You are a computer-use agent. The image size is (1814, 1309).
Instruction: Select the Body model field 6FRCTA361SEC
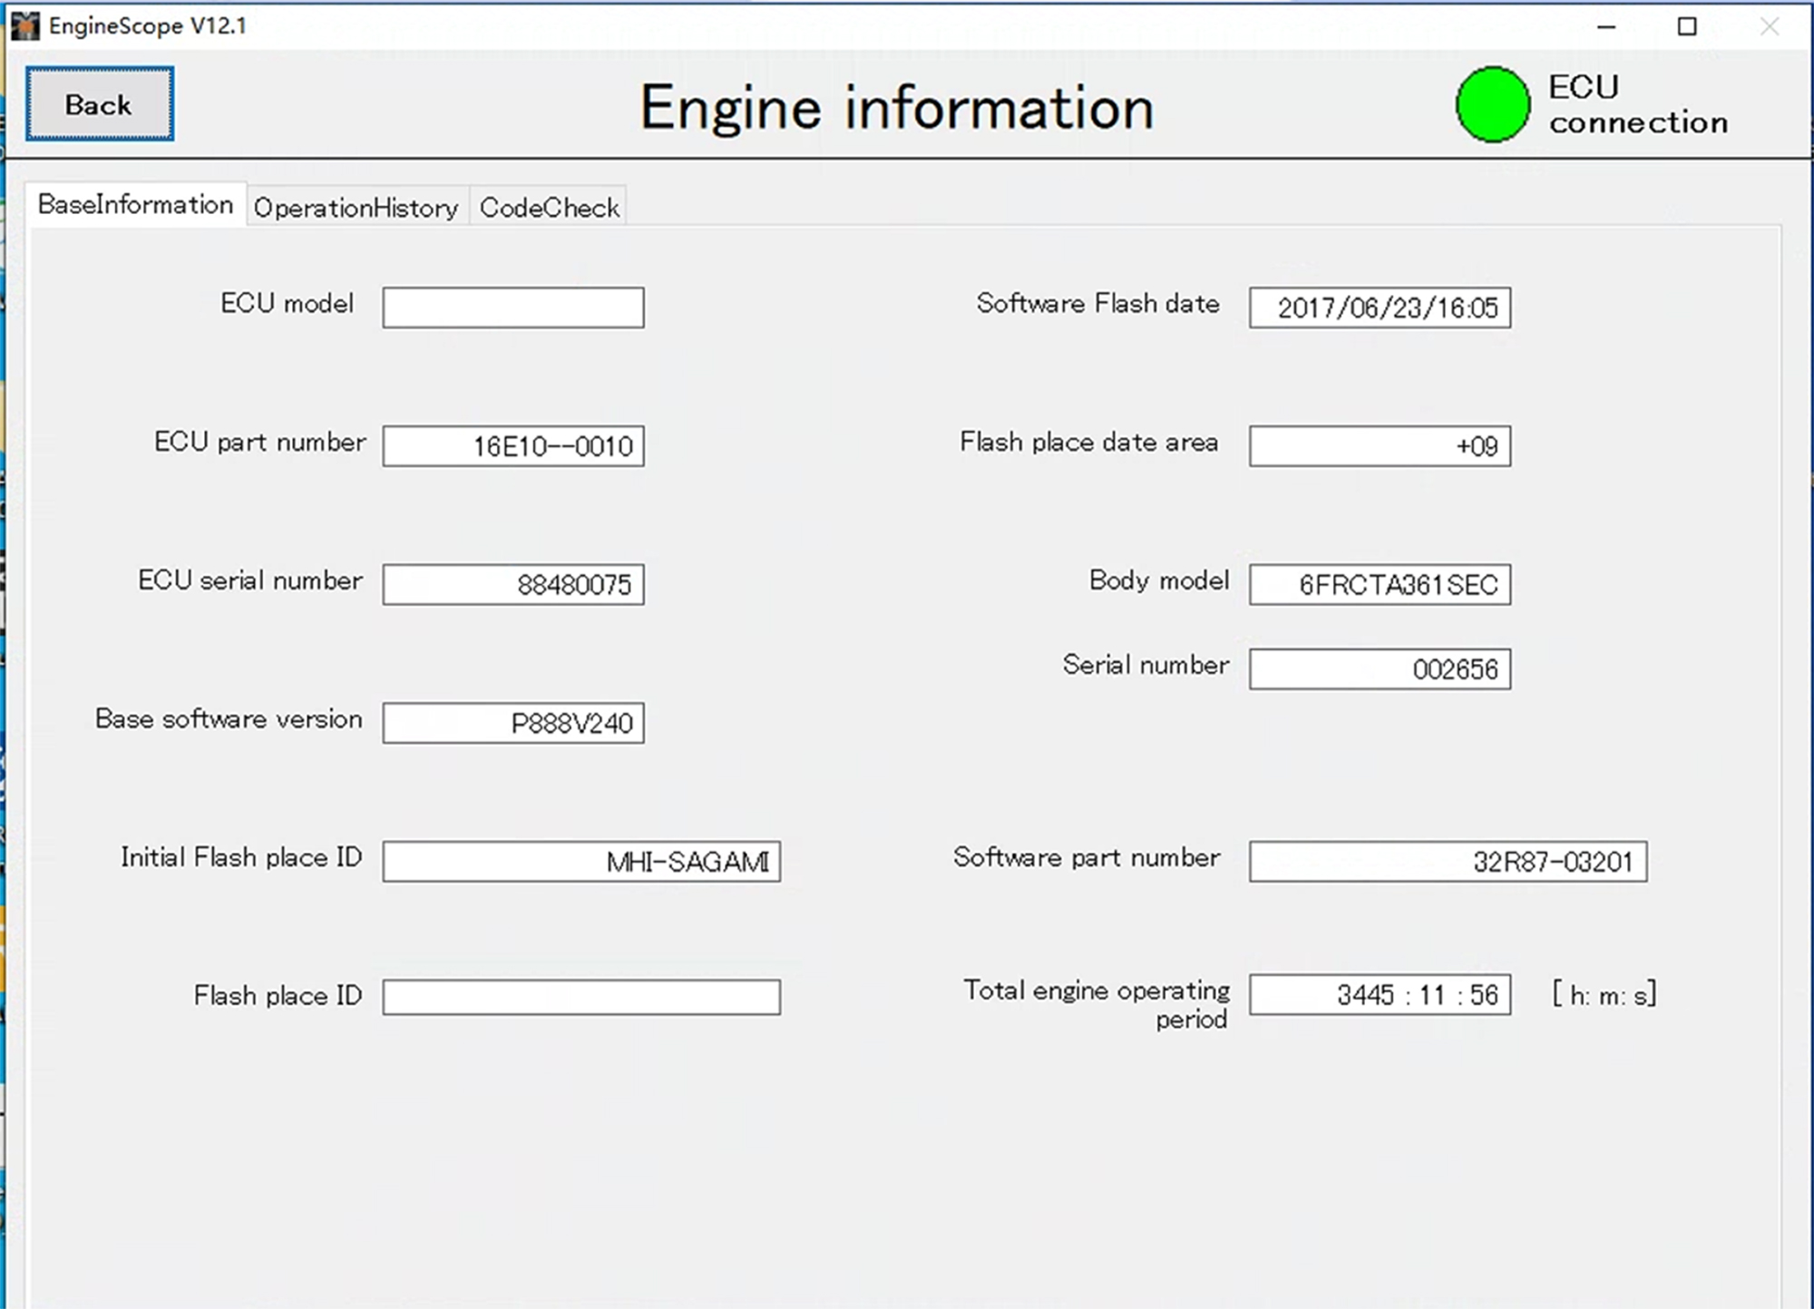tap(1380, 584)
